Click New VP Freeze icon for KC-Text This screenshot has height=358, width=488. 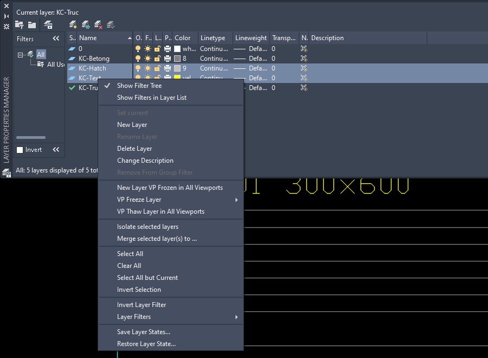coord(304,78)
